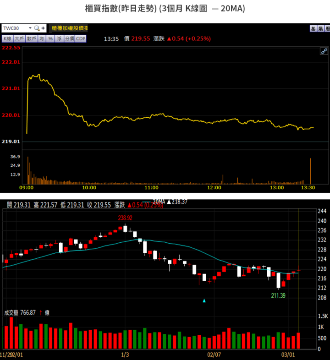Click the 13:30 time axis label
The width and height of the screenshot is (330, 360).
(x=308, y=188)
